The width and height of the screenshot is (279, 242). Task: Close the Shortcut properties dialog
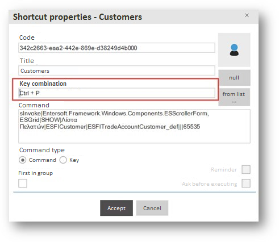[x=247, y=15]
